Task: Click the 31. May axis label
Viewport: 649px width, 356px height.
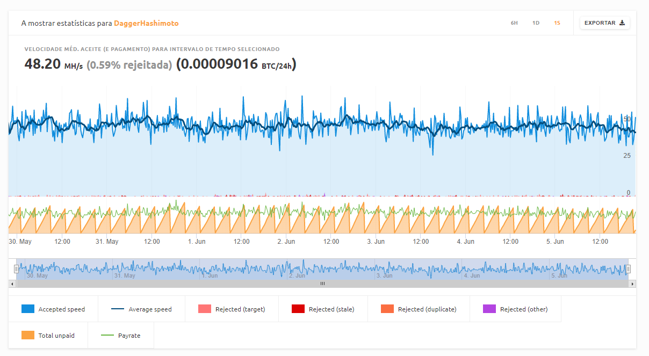Action: click(x=107, y=242)
